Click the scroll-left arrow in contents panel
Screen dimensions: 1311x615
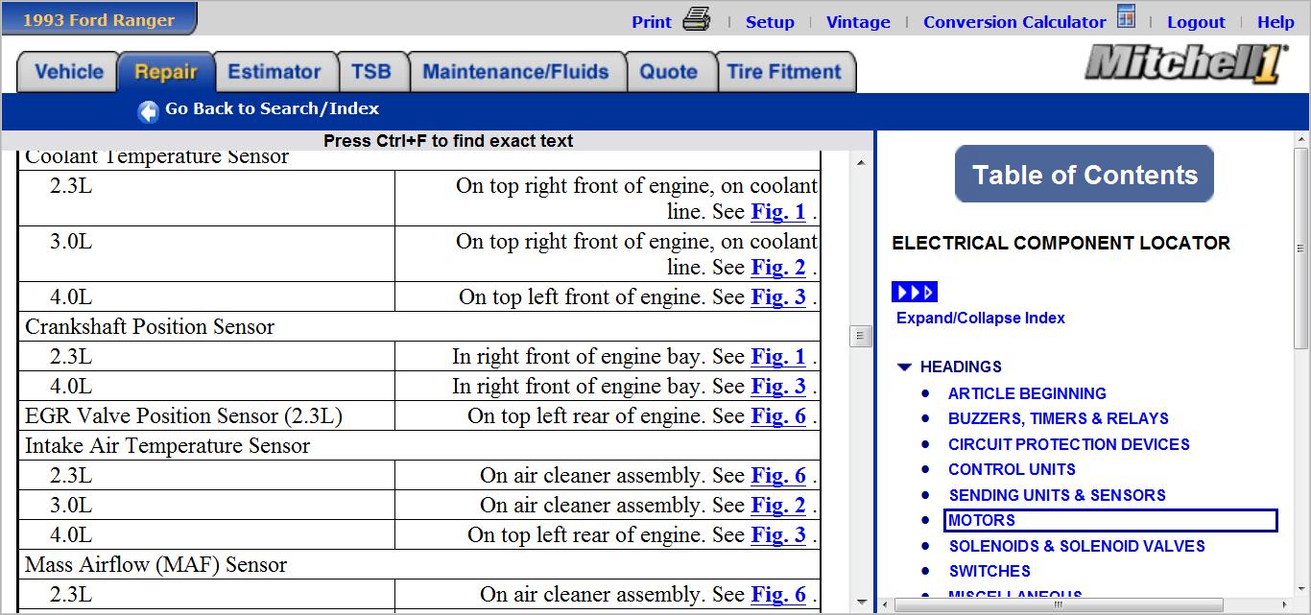886,604
